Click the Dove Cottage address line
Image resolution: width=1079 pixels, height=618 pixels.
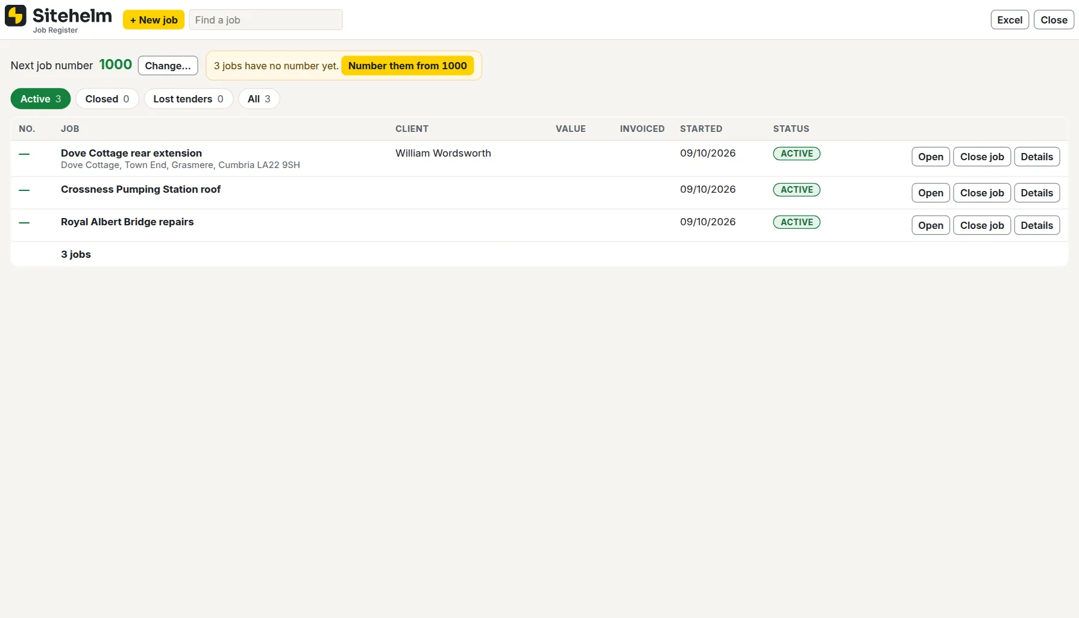180,165
